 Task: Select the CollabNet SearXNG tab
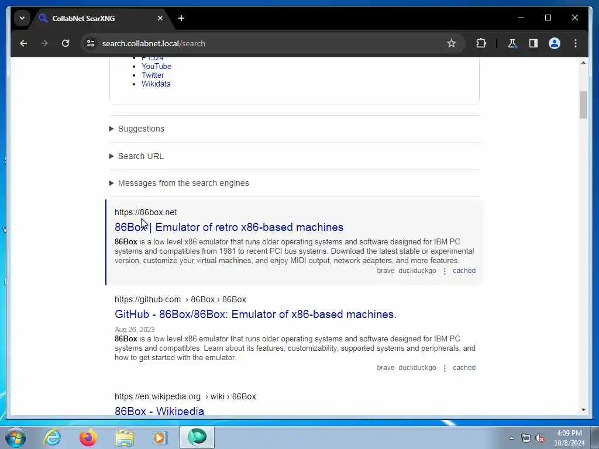(x=101, y=18)
